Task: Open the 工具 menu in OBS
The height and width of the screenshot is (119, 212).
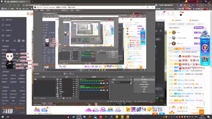Action: (x=72, y=10)
